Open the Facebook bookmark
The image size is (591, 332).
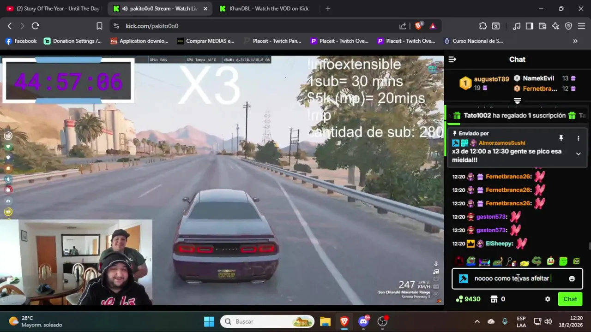click(21, 41)
